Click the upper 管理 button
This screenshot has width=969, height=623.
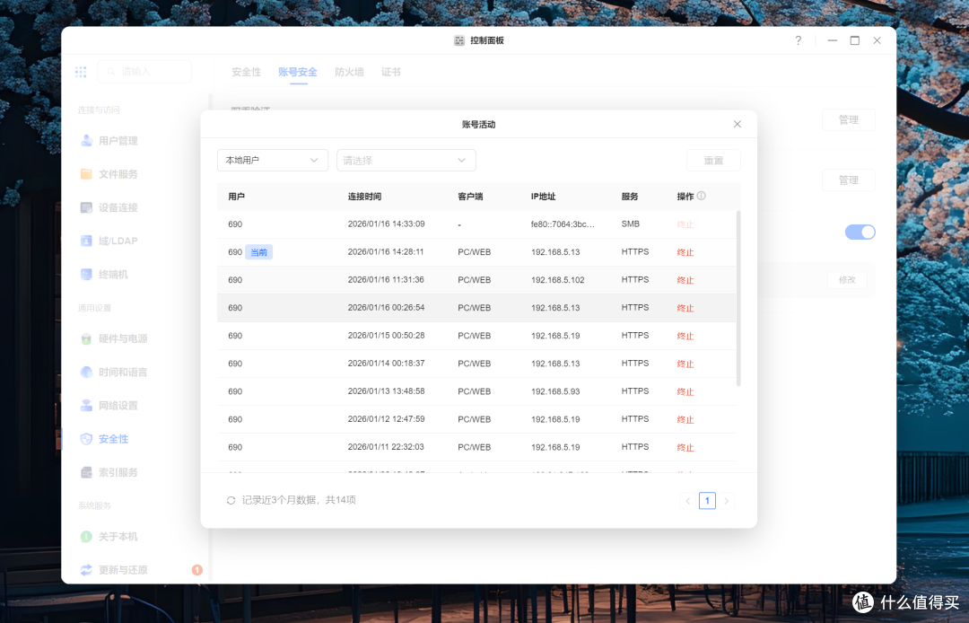[x=849, y=120]
